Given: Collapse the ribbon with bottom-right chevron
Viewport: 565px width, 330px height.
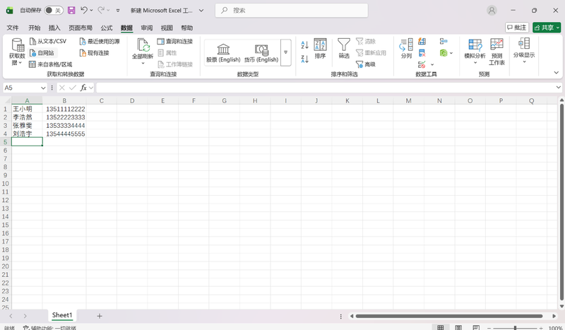Looking at the screenshot, I should tap(556, 73).
